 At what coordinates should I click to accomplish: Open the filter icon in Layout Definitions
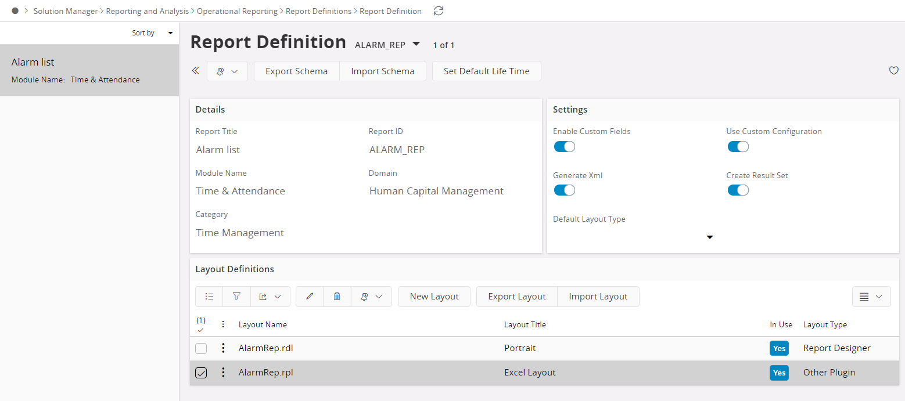[x=236, y=296]
